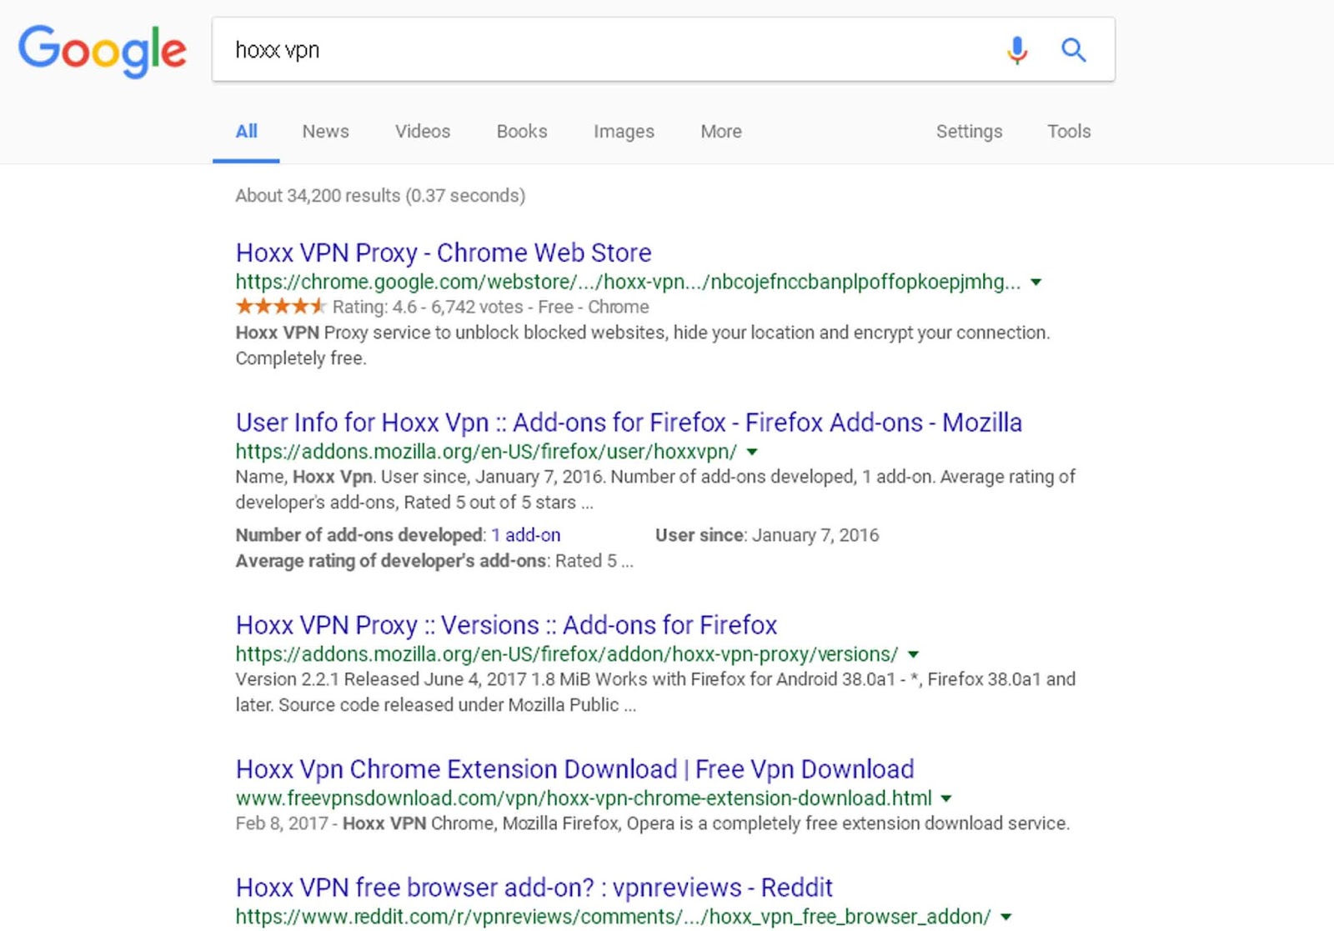
Task: Open 'Hoxx VPN Proxy - Chrome Web Store' result
Action: click(444, 253)
